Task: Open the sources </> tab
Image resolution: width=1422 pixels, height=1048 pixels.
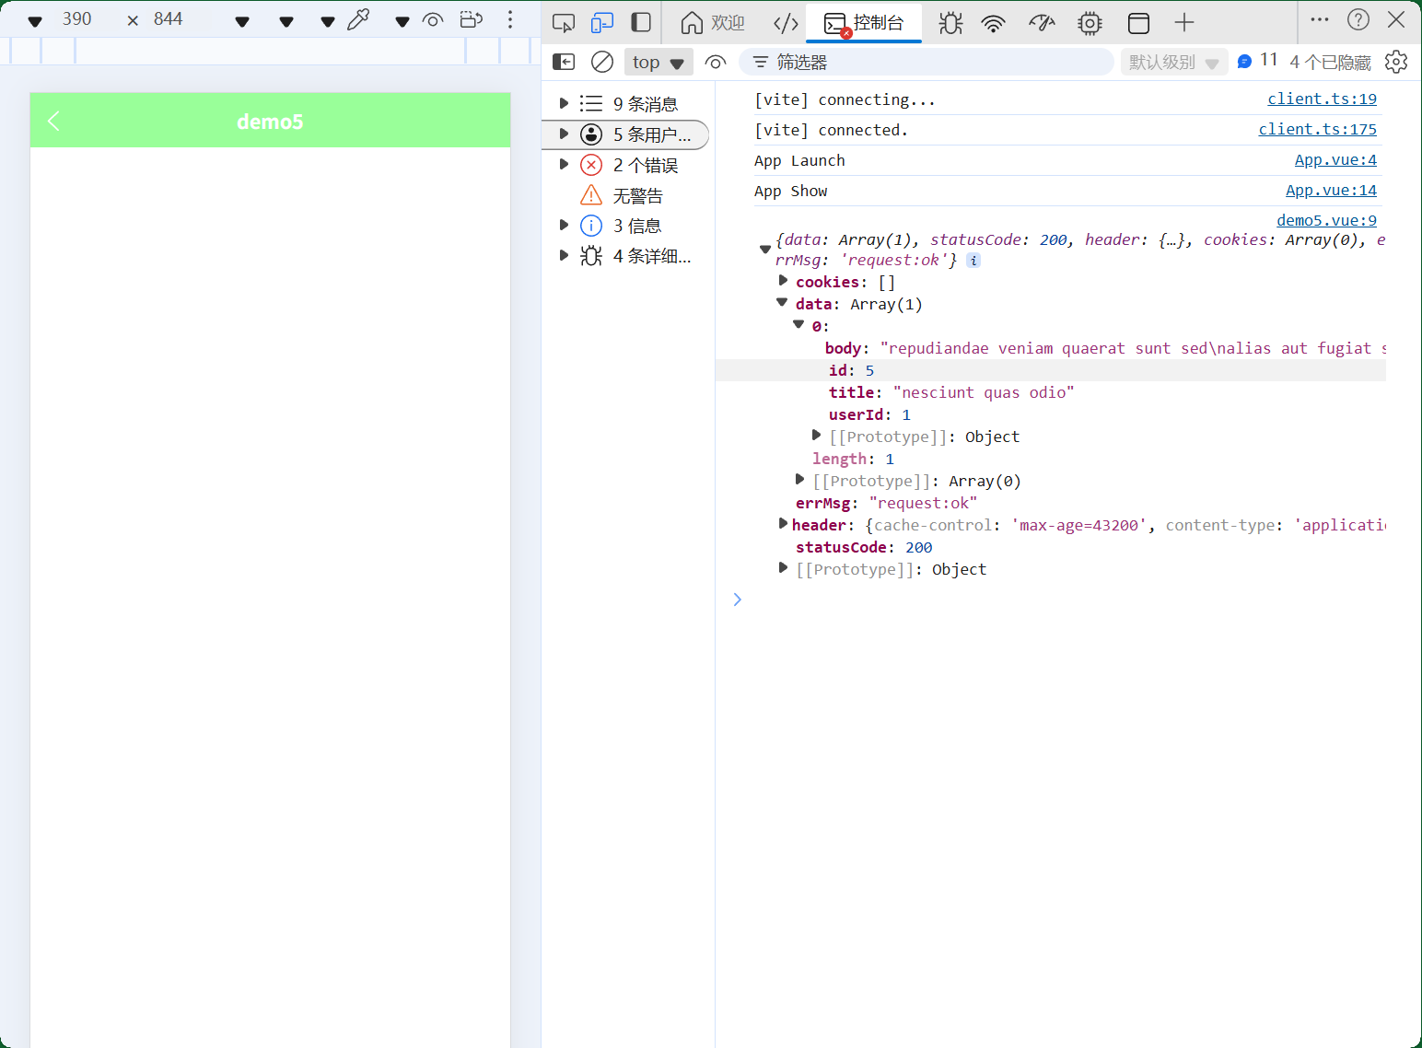Action: click(x=786, y=22)
